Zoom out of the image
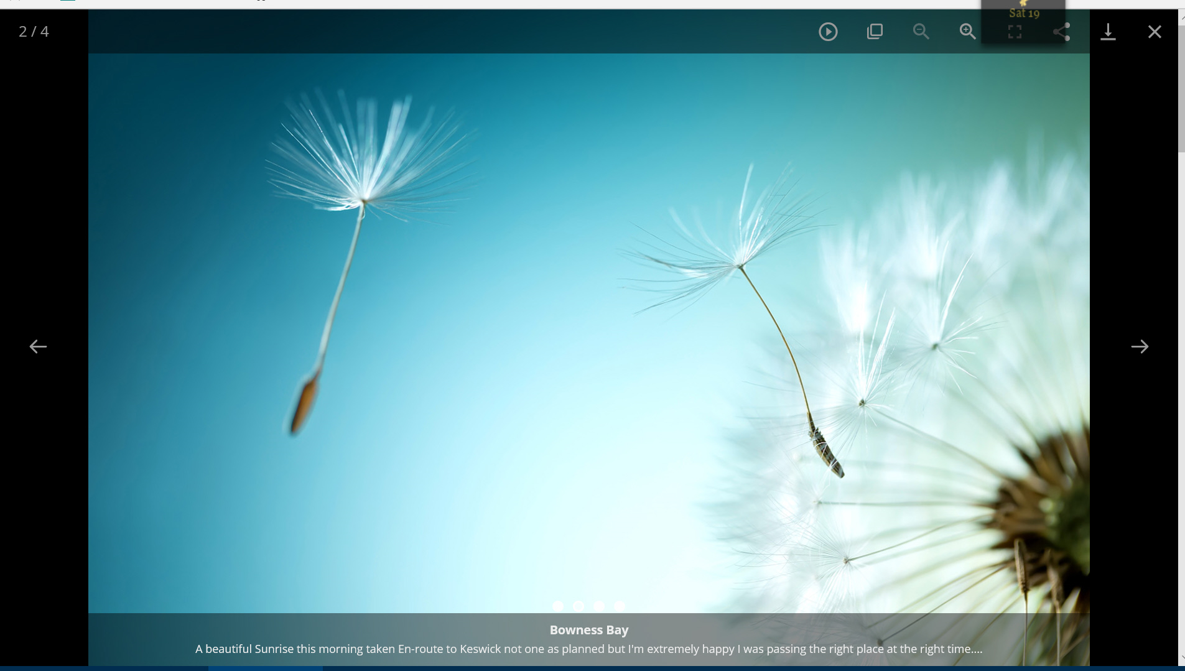This screenshot has width=1185, height=671. [x=921, y=32]
